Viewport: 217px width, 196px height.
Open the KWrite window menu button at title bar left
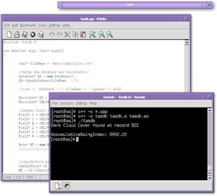click(5, 18)
